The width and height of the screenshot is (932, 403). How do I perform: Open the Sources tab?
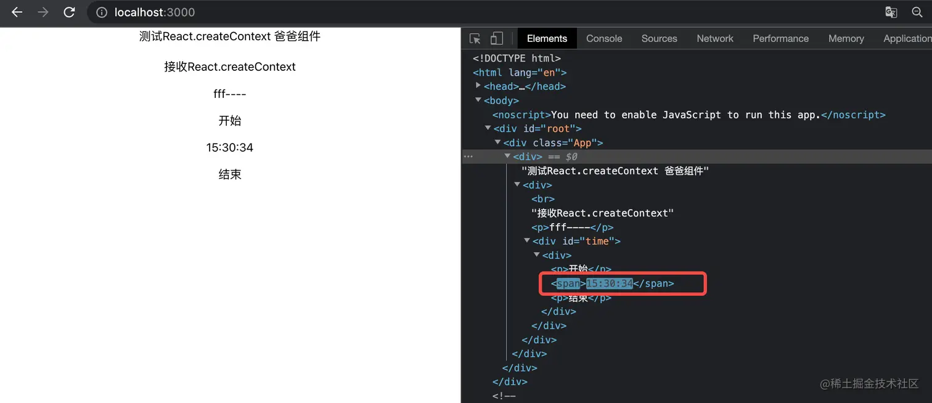coord(659,38)
